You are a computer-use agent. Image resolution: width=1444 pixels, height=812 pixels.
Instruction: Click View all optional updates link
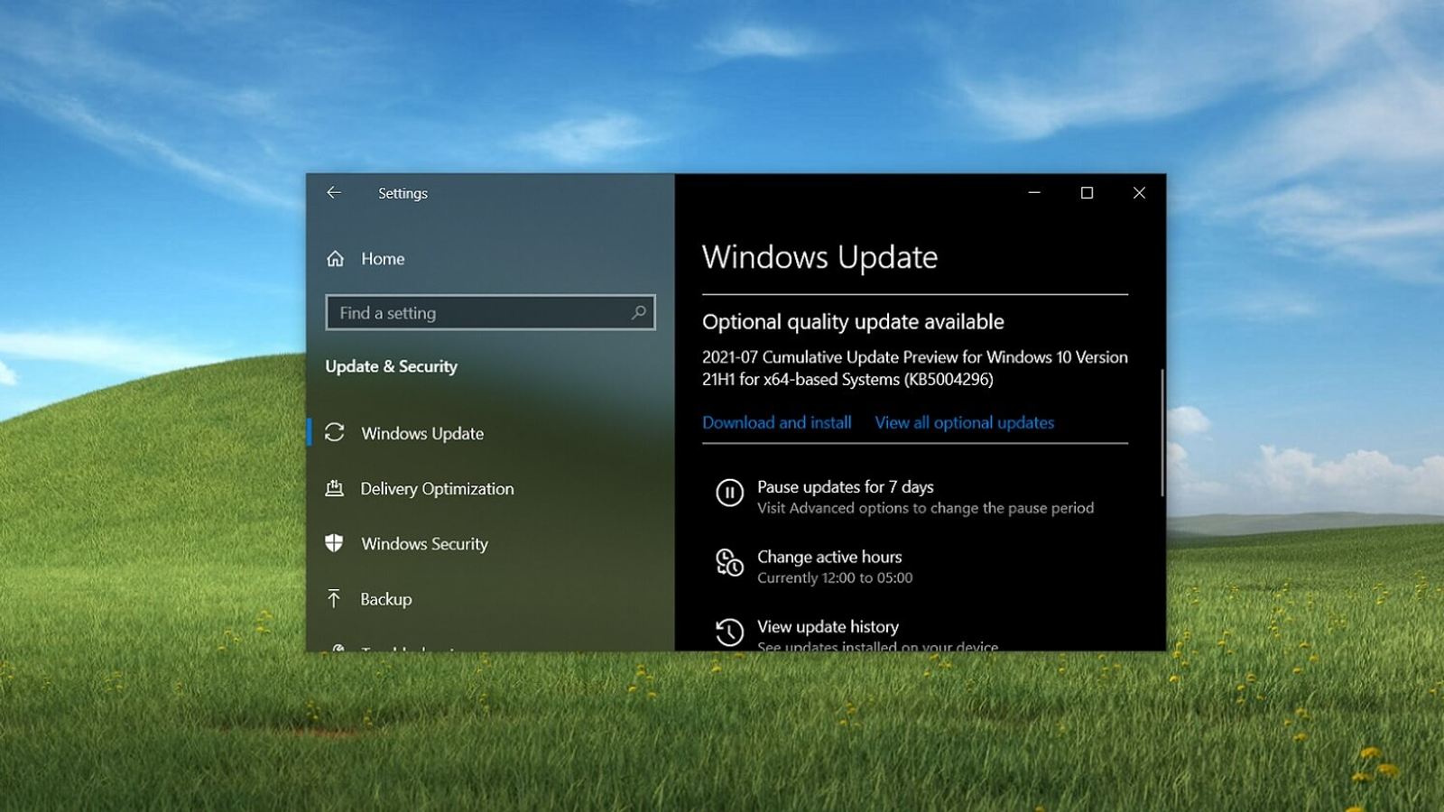(965, 422)
